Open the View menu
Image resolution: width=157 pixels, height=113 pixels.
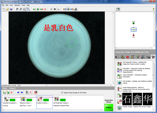(11, 5)
